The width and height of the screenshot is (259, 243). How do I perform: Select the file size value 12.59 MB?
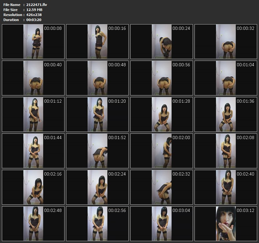pyautogui.click(x=34, y=10)
